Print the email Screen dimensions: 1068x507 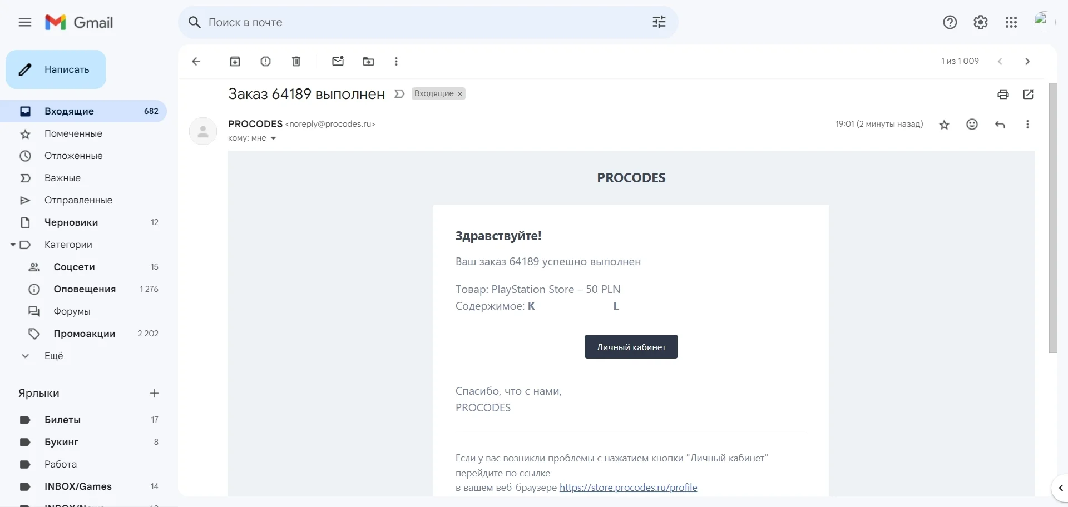pyautogui.click(x=1003, y=94)
